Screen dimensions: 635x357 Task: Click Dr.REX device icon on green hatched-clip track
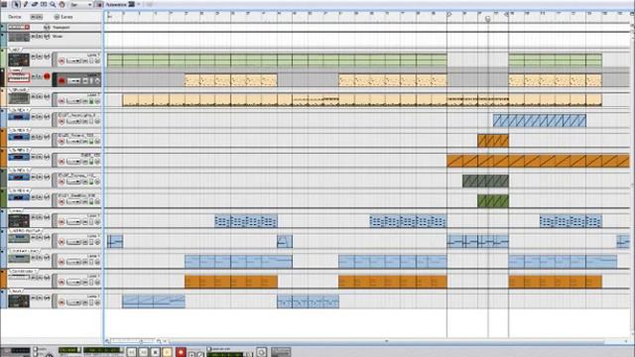(x=19, y=197)
